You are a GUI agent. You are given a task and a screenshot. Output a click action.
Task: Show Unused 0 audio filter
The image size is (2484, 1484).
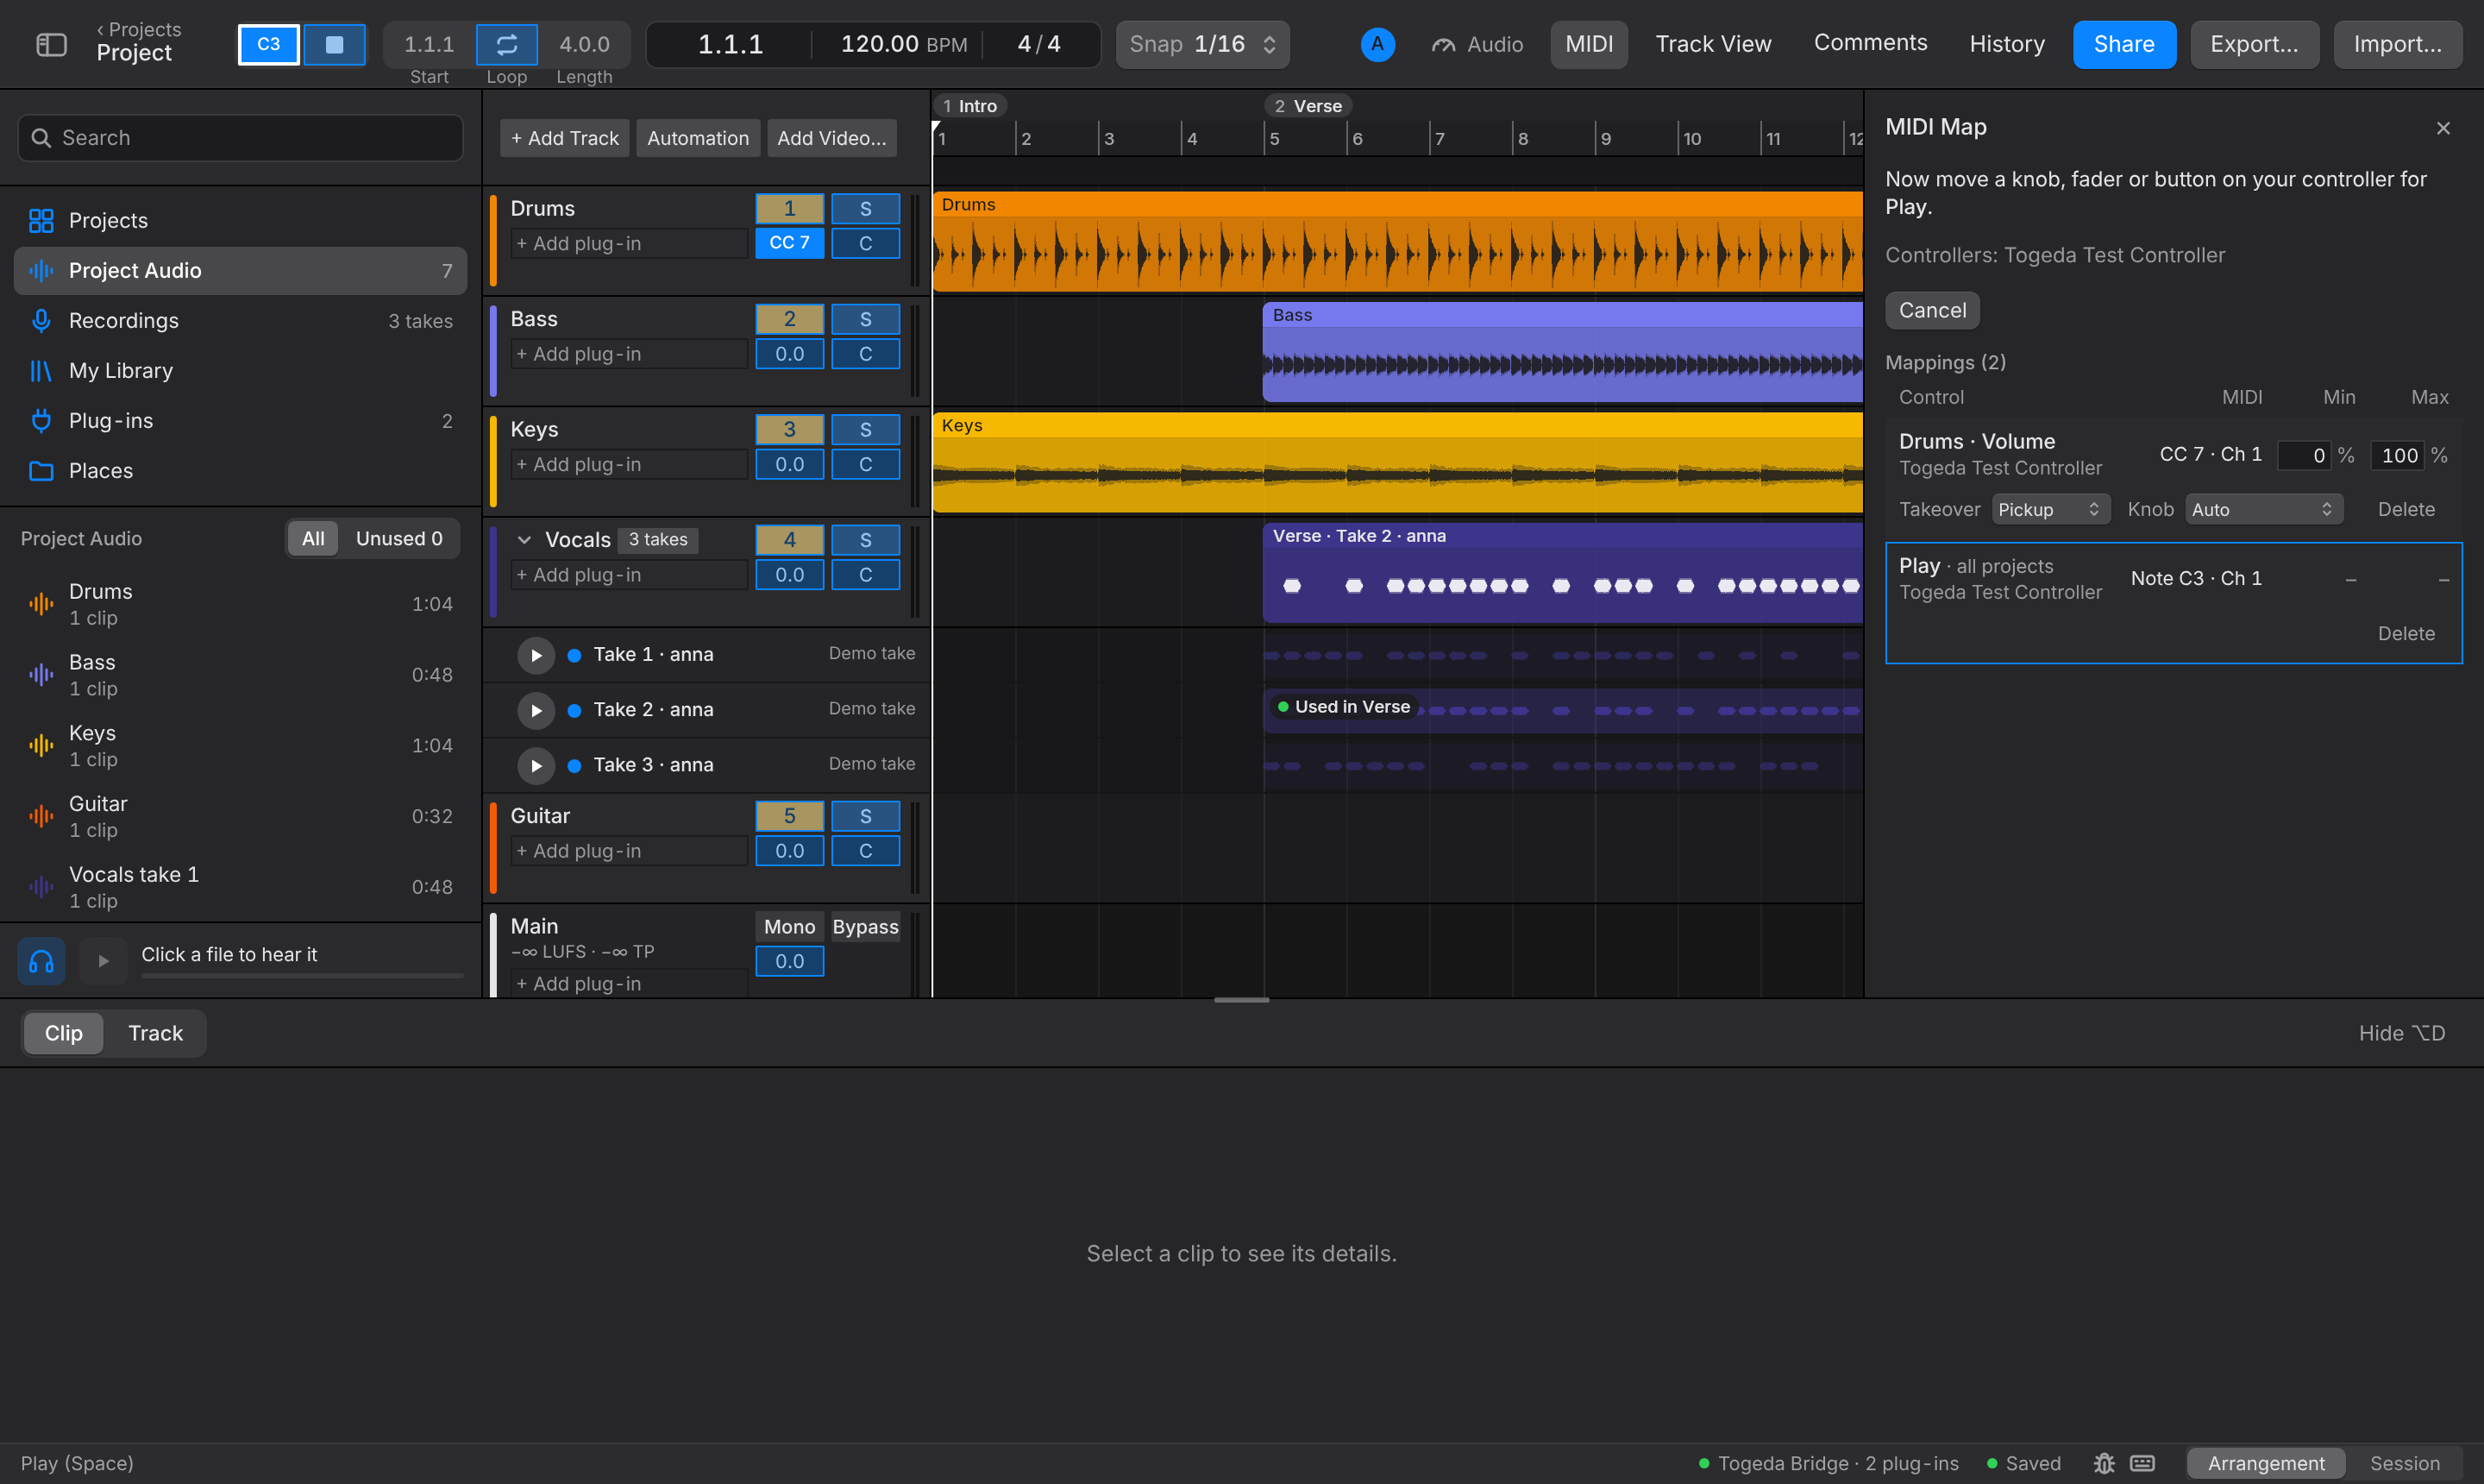pos(398,538)
